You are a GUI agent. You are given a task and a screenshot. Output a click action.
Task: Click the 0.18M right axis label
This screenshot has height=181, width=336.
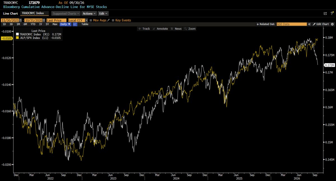pyautogui.click(x=329, y=38)
